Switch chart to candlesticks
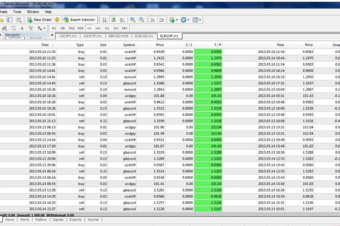The width and height of the screenshot is (340, 226). (113, 20)
